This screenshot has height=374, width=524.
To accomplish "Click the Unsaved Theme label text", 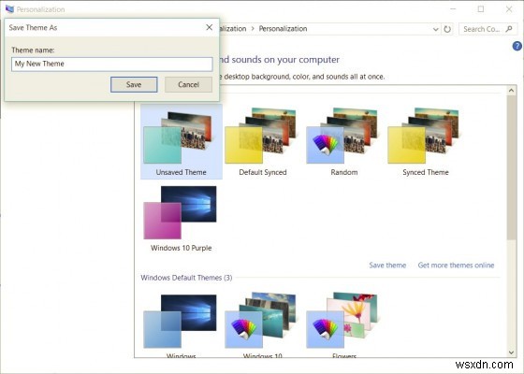I will [x=182, y=172].
